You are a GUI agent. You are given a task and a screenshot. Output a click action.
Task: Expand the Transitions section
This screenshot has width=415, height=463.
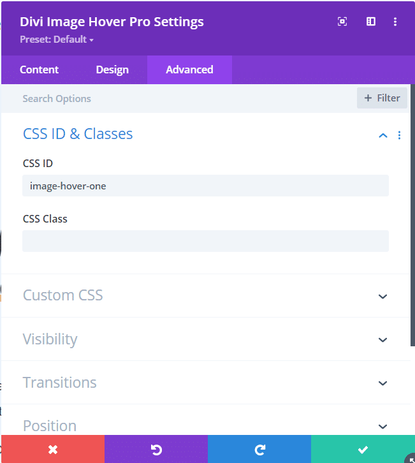383,383
